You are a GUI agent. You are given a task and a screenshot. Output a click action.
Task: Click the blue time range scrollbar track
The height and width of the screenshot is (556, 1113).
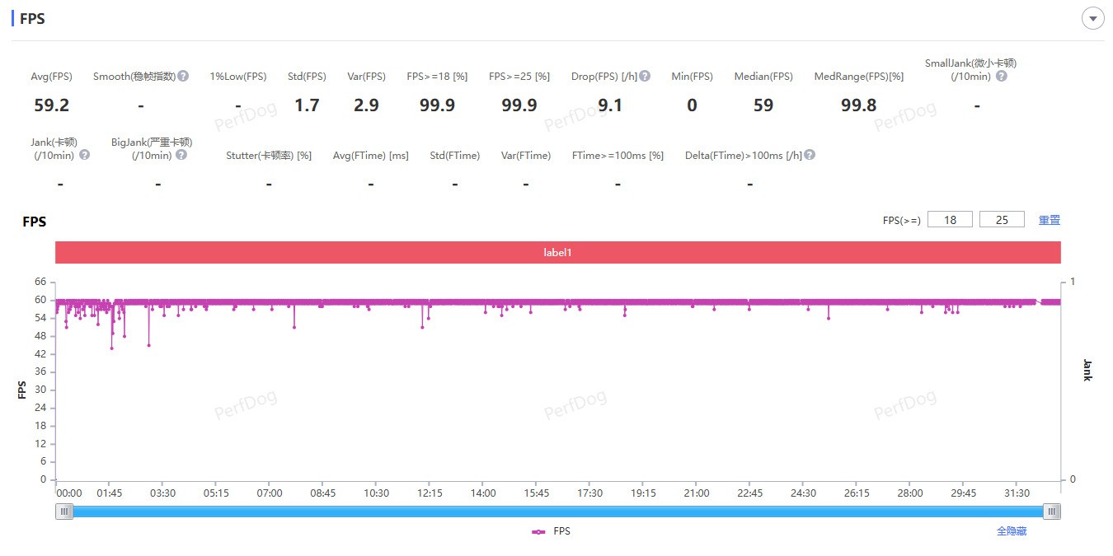pos(557,512)
